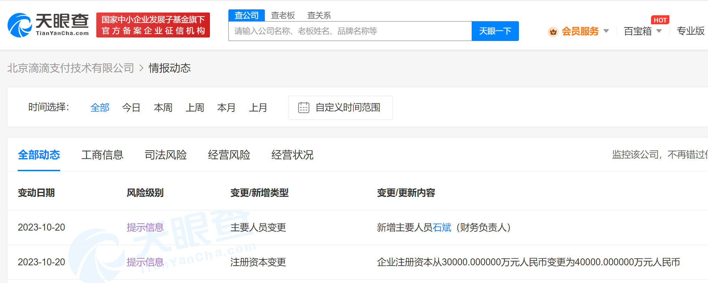Select the 全部 time filter
Viewport: 708px width, 283px height.
pyautogui.click(x=100, y=108)
